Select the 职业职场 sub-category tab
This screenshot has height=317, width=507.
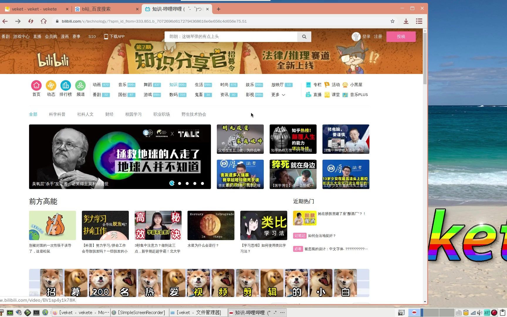tap(162, 114)
